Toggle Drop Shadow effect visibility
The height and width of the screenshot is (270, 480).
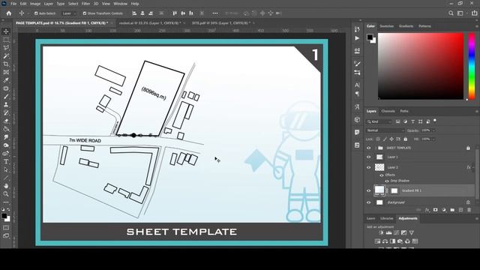[387, 181]
